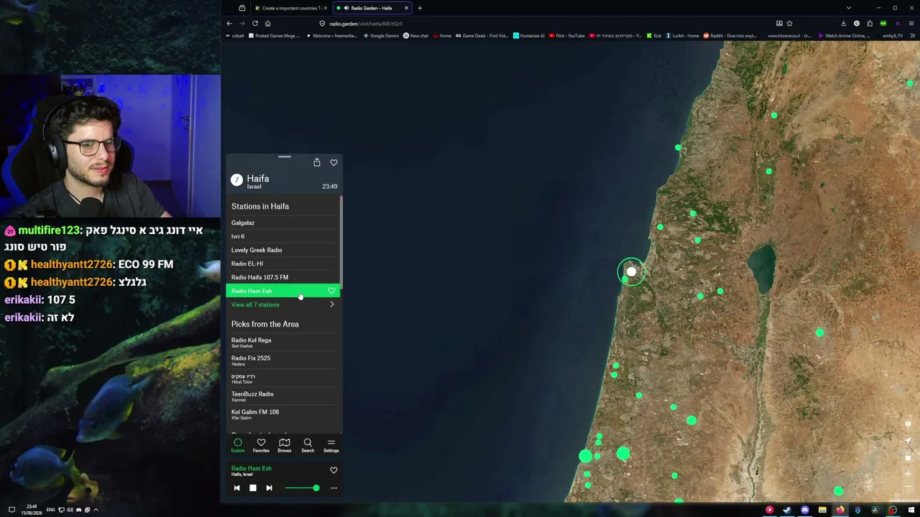The image size is (920, 517).
Task: Skip to next station
Action: [x=269, y=488]
